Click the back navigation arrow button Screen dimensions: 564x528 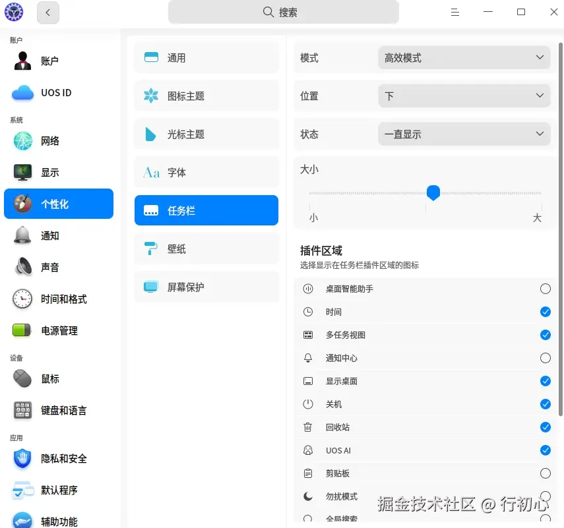[47, 12]
